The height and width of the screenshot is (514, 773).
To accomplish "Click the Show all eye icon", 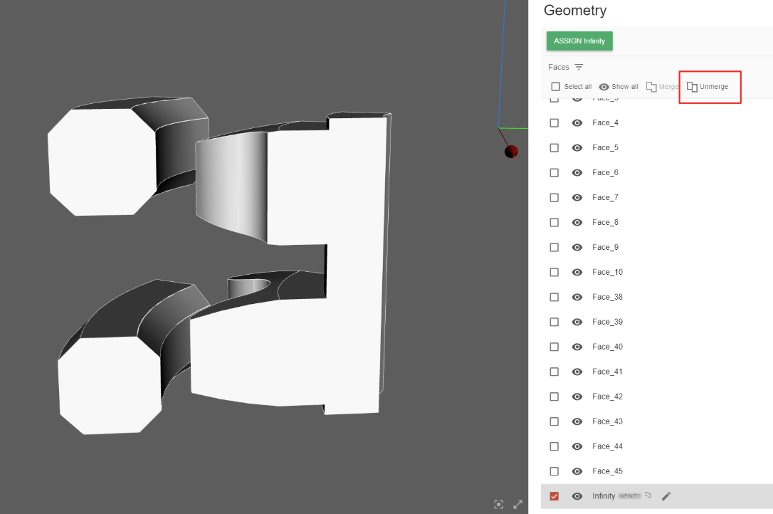I will point(604,87).
